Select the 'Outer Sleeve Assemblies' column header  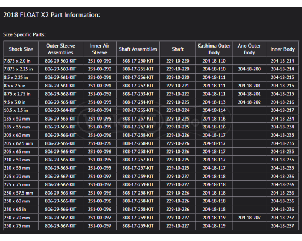coord(60,49)
